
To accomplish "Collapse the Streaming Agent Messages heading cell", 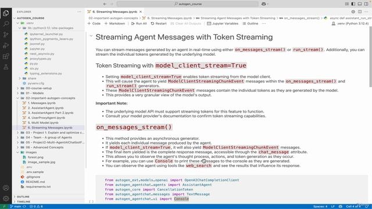I will coord(91,36).
